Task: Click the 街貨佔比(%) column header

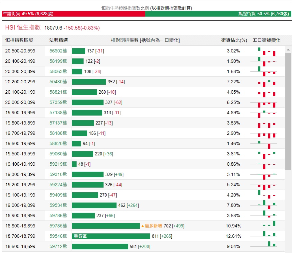Action: click(x=234, y=40)
